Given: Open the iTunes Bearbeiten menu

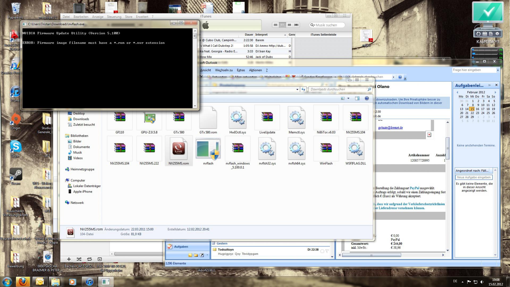Looking at the screenshot, I should click(x=81, y=17).
